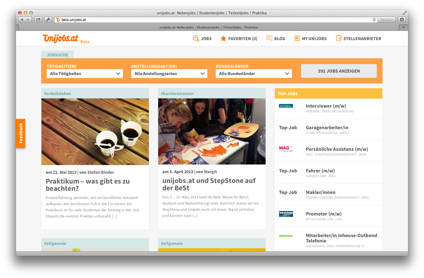Click the bet-at-home company logo
Viewport: 424px width, 278px height.
tap(286, 214)
